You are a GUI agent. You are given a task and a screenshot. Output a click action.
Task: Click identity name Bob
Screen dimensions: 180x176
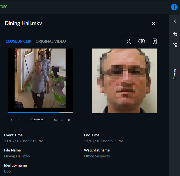(x=8, y=171)
